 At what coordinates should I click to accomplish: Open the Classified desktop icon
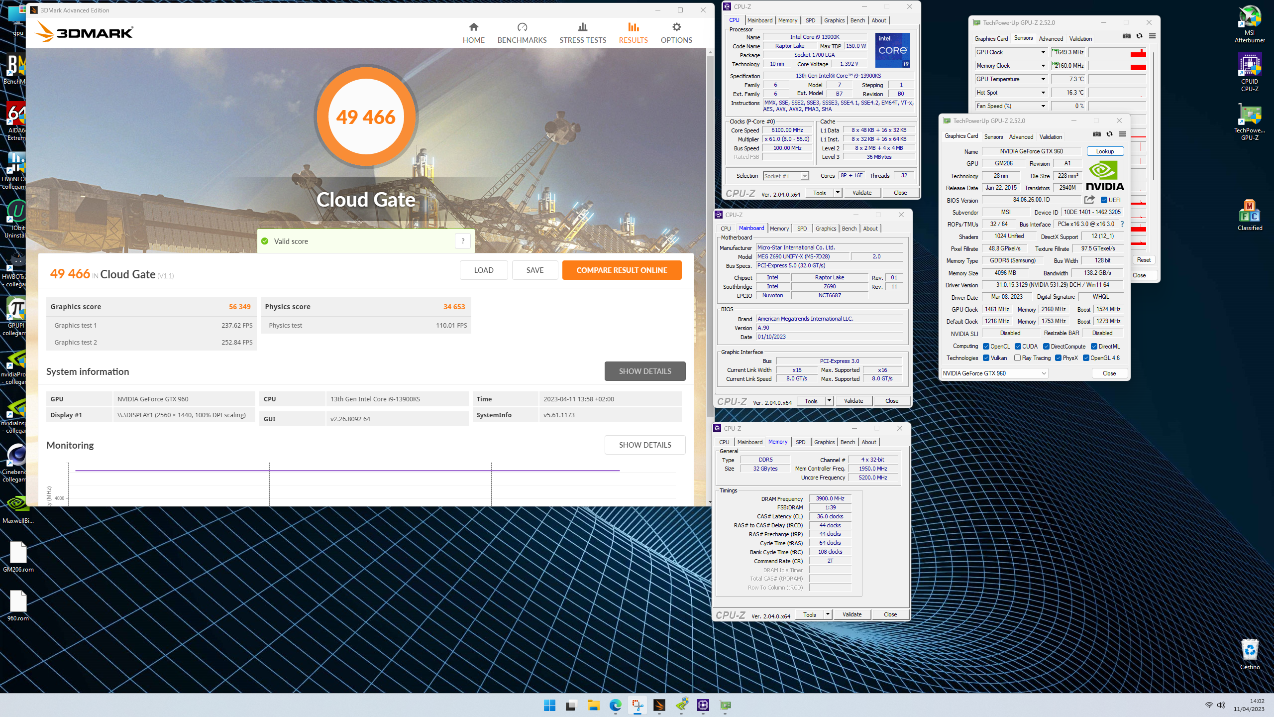pyautogui.click(x=1250, y=215)
